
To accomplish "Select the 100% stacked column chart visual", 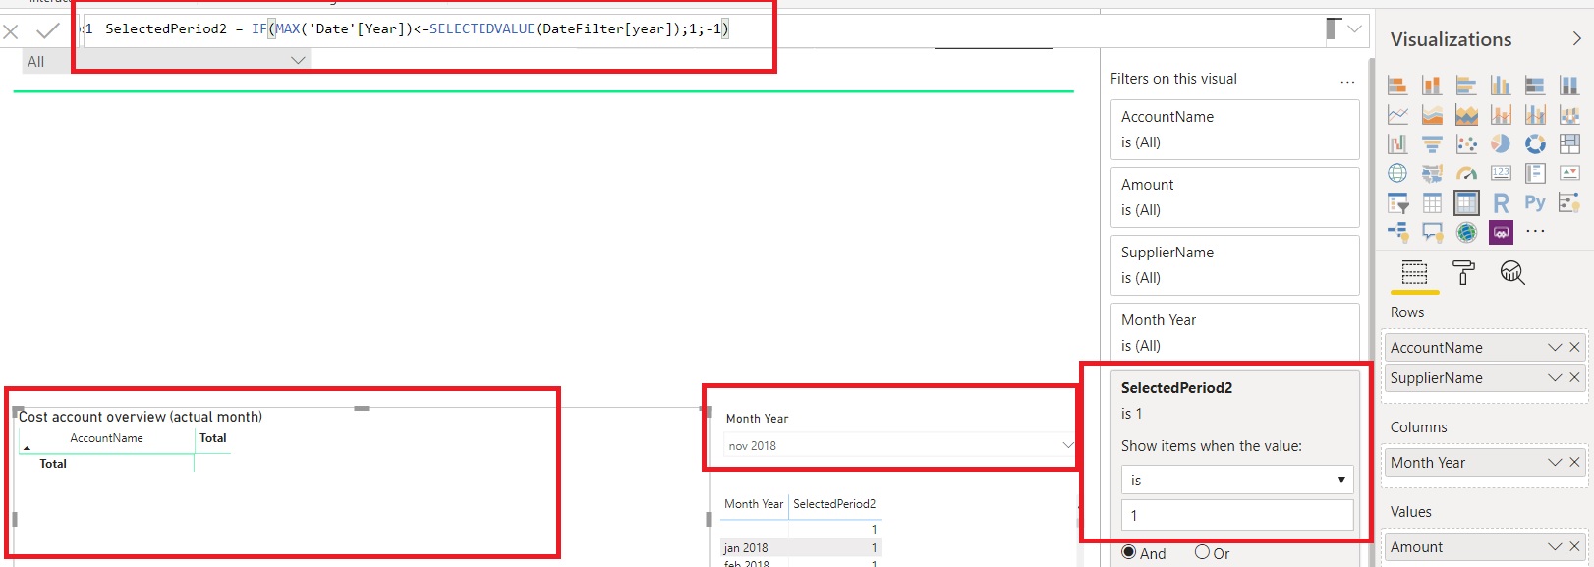I will pos(1569,85).
